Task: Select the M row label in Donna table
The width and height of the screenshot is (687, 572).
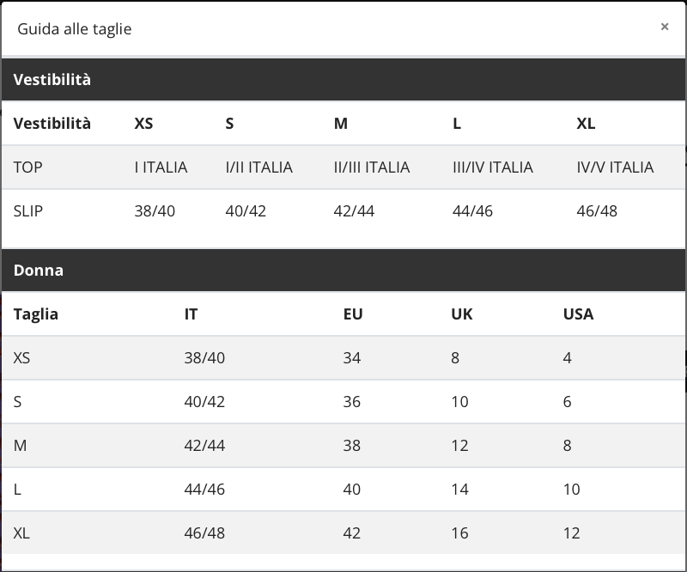Action: (21, 446)
